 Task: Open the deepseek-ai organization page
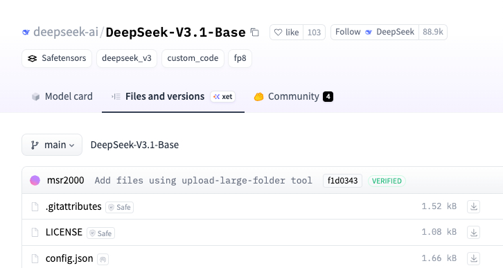66,32
